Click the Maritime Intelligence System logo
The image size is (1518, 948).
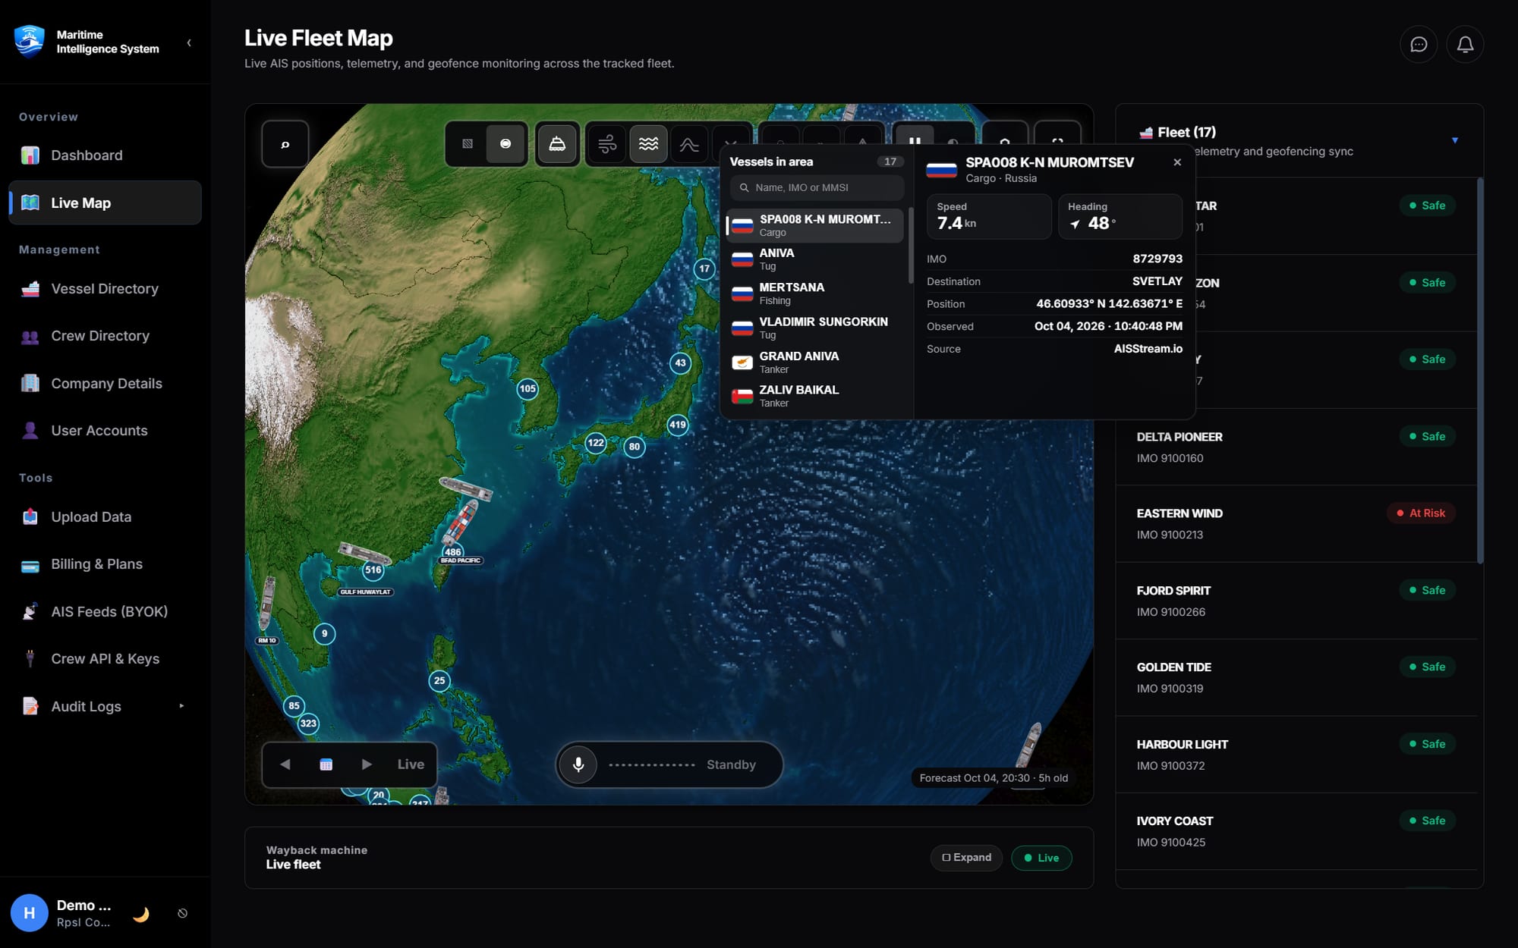[x=30, y=41]
